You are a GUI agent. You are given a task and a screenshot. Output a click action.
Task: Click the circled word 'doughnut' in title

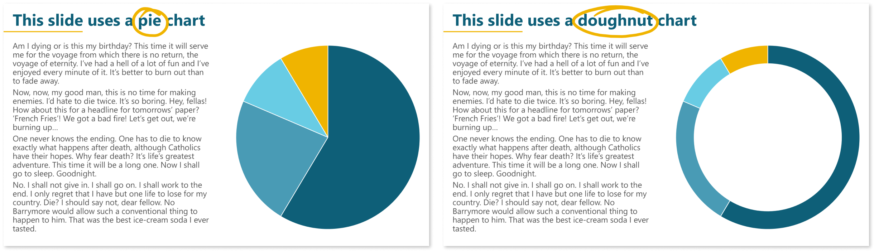coord(615,21)
